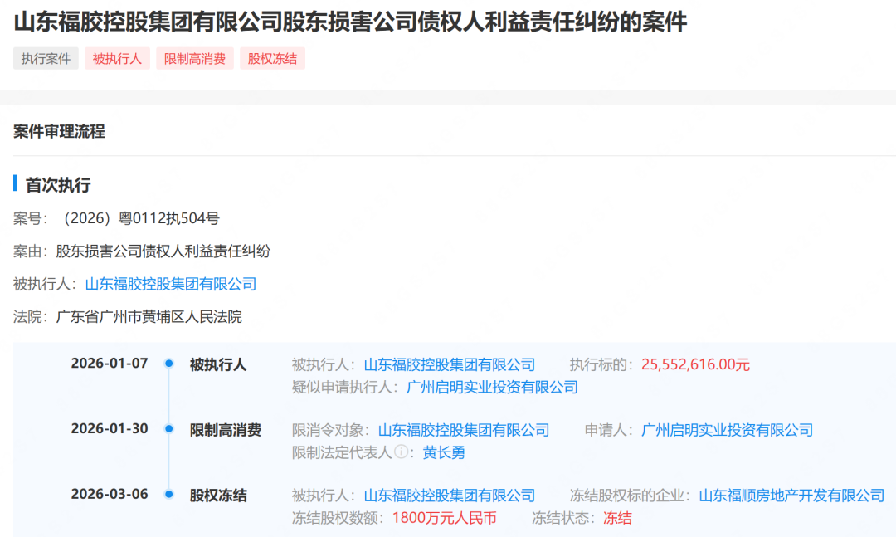Open 山东福顺房地产开发有限公司 frozen equity company link

click(791, 494)
